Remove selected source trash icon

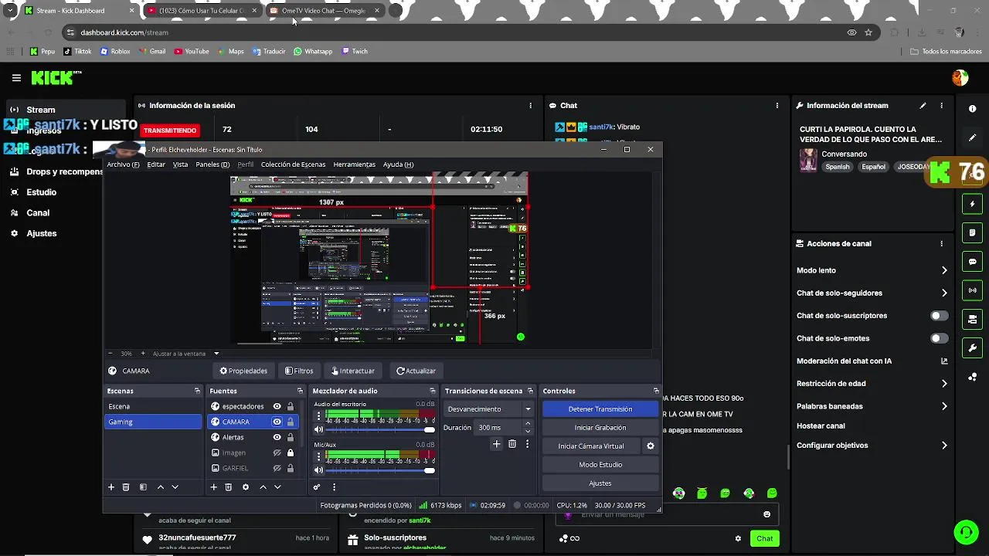coord(229,487)
